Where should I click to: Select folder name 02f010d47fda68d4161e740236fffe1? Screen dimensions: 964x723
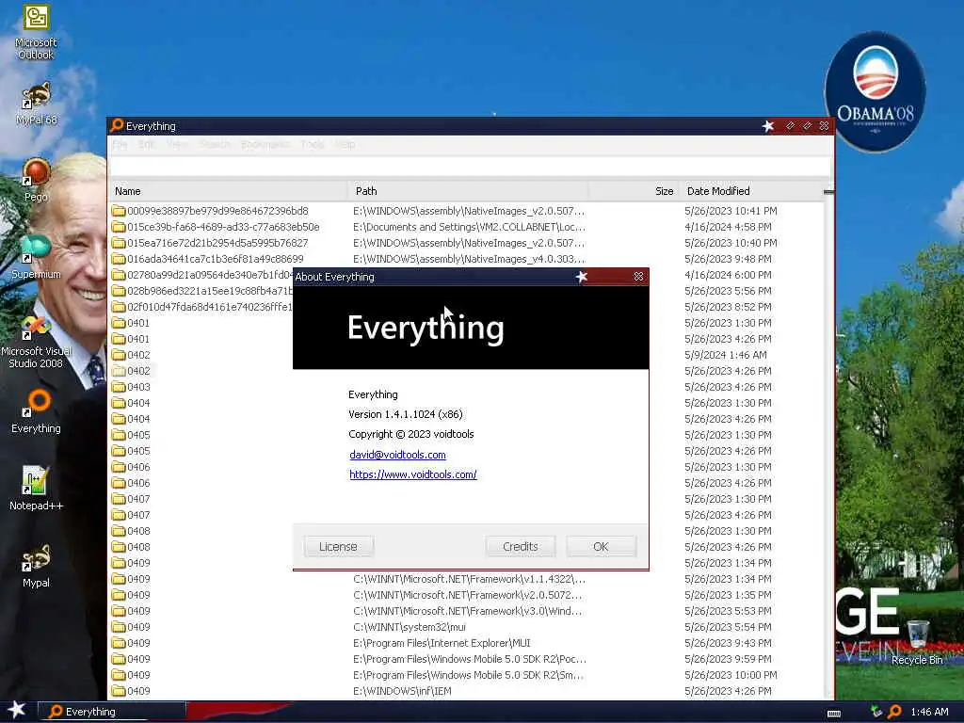(210, 307)
